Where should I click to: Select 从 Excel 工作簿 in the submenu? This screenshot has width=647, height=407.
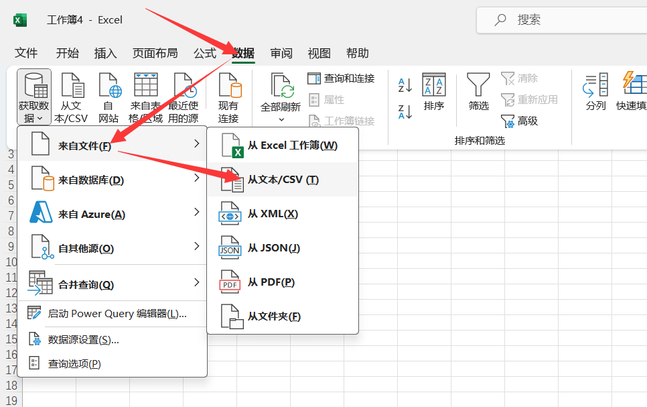click(x=292, y=146)
